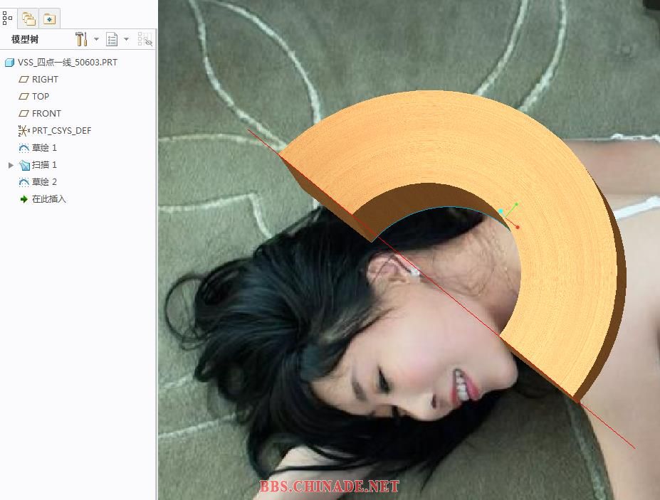The image size is (660, 500).
Task: Switch to the Model Tree tab
Action: (x=9, y=18)
